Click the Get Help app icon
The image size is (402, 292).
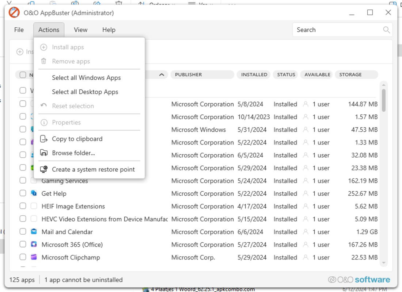coord(34,193)
